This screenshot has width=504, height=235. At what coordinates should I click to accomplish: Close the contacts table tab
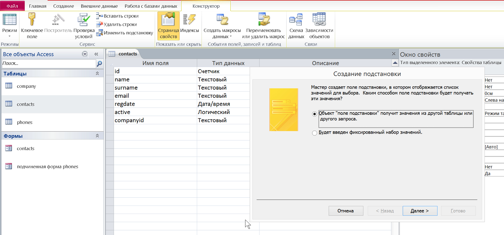[x=394, y=54]
